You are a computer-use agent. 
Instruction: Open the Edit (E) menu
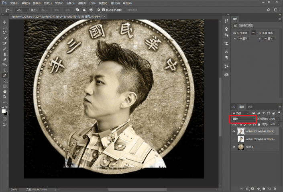click(26, 3)
